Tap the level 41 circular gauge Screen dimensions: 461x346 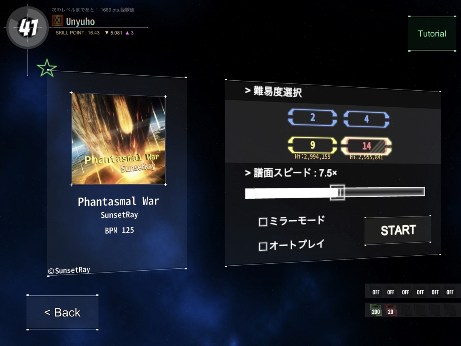(27, 27)
